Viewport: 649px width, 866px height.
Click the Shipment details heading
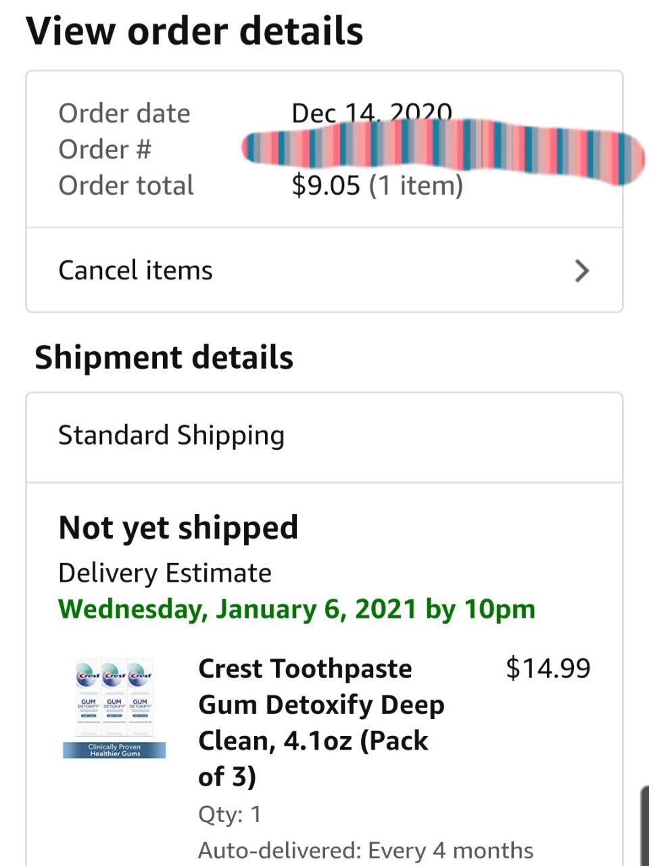click(x=164, y=357)
